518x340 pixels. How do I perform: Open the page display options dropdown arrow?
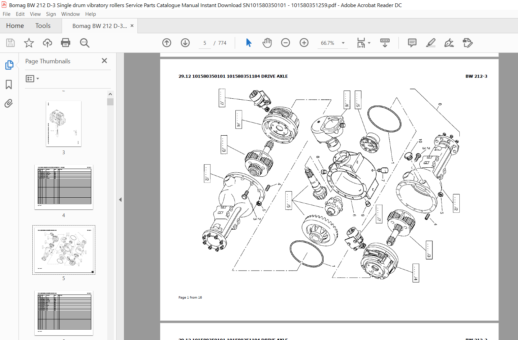(x=369, y=43)
